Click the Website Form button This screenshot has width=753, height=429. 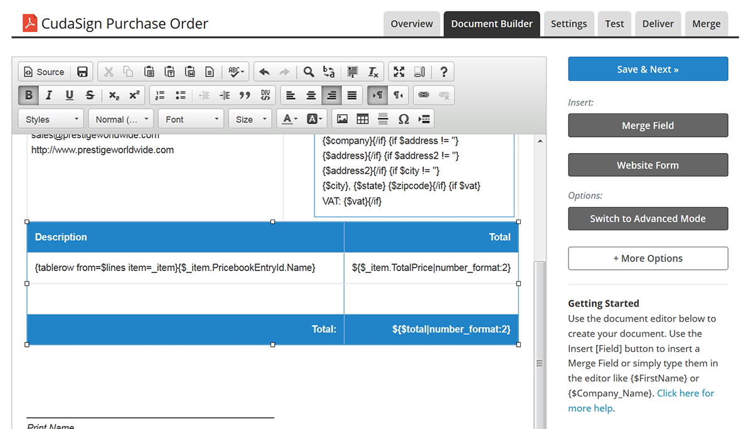point(648,165)
